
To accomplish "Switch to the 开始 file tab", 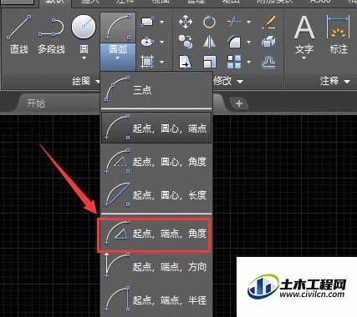I will 36,103.
